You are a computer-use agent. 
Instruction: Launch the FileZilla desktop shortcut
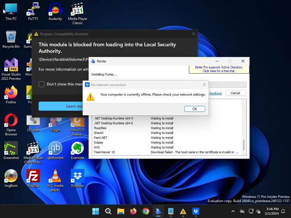33,178
